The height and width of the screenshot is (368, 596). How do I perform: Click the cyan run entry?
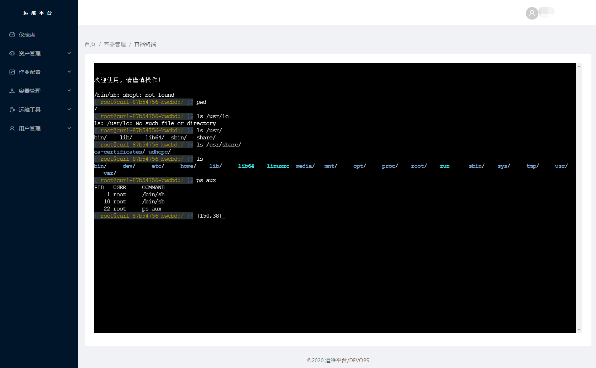(x=445, y=166)
